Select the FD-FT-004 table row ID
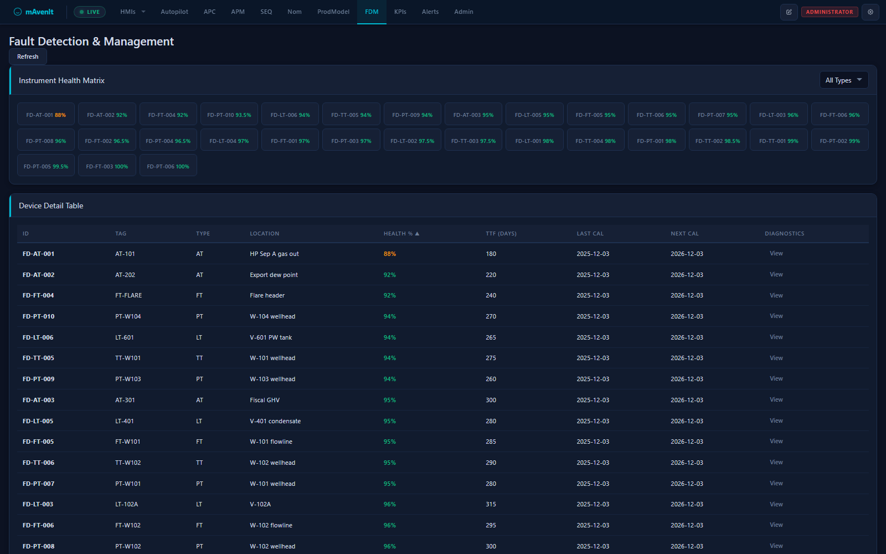 point(38,296)
